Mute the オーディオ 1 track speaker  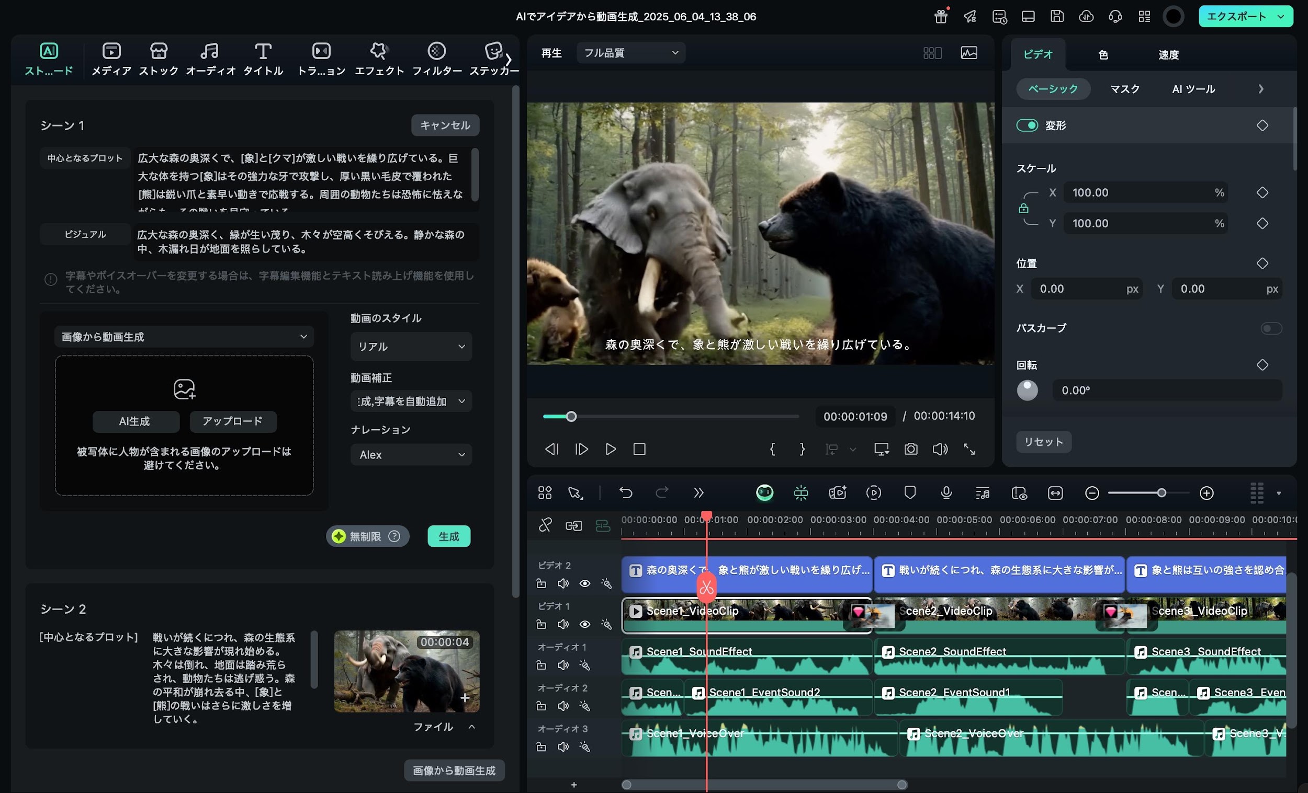point(562,665)
